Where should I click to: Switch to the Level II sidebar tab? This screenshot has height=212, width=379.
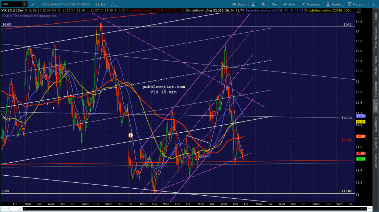pyautogui.click(x=376, y=143)
